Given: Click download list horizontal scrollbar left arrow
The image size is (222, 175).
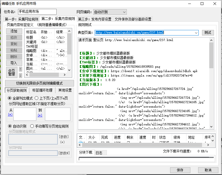Looking at the screenshot, I should (80, 145).
